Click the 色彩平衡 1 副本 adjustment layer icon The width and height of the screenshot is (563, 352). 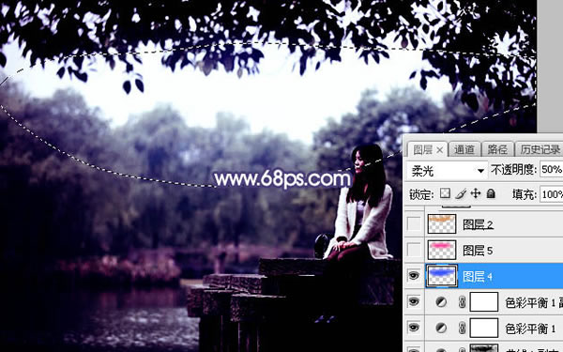[x=441, y=302]
